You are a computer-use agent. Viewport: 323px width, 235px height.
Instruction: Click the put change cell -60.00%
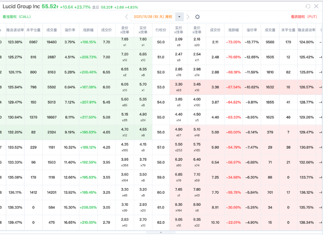pos(233,132)
